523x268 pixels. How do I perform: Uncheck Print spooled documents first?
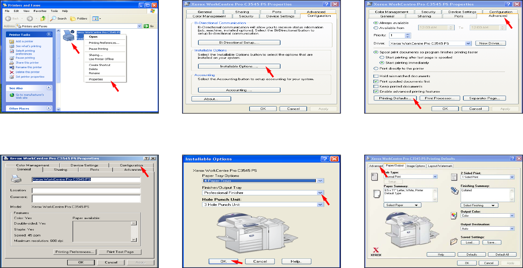coord(376,81)
